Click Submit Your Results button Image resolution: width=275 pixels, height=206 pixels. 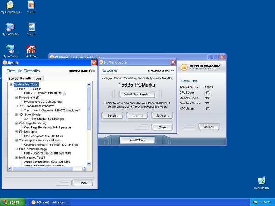(x=137, y=94)
